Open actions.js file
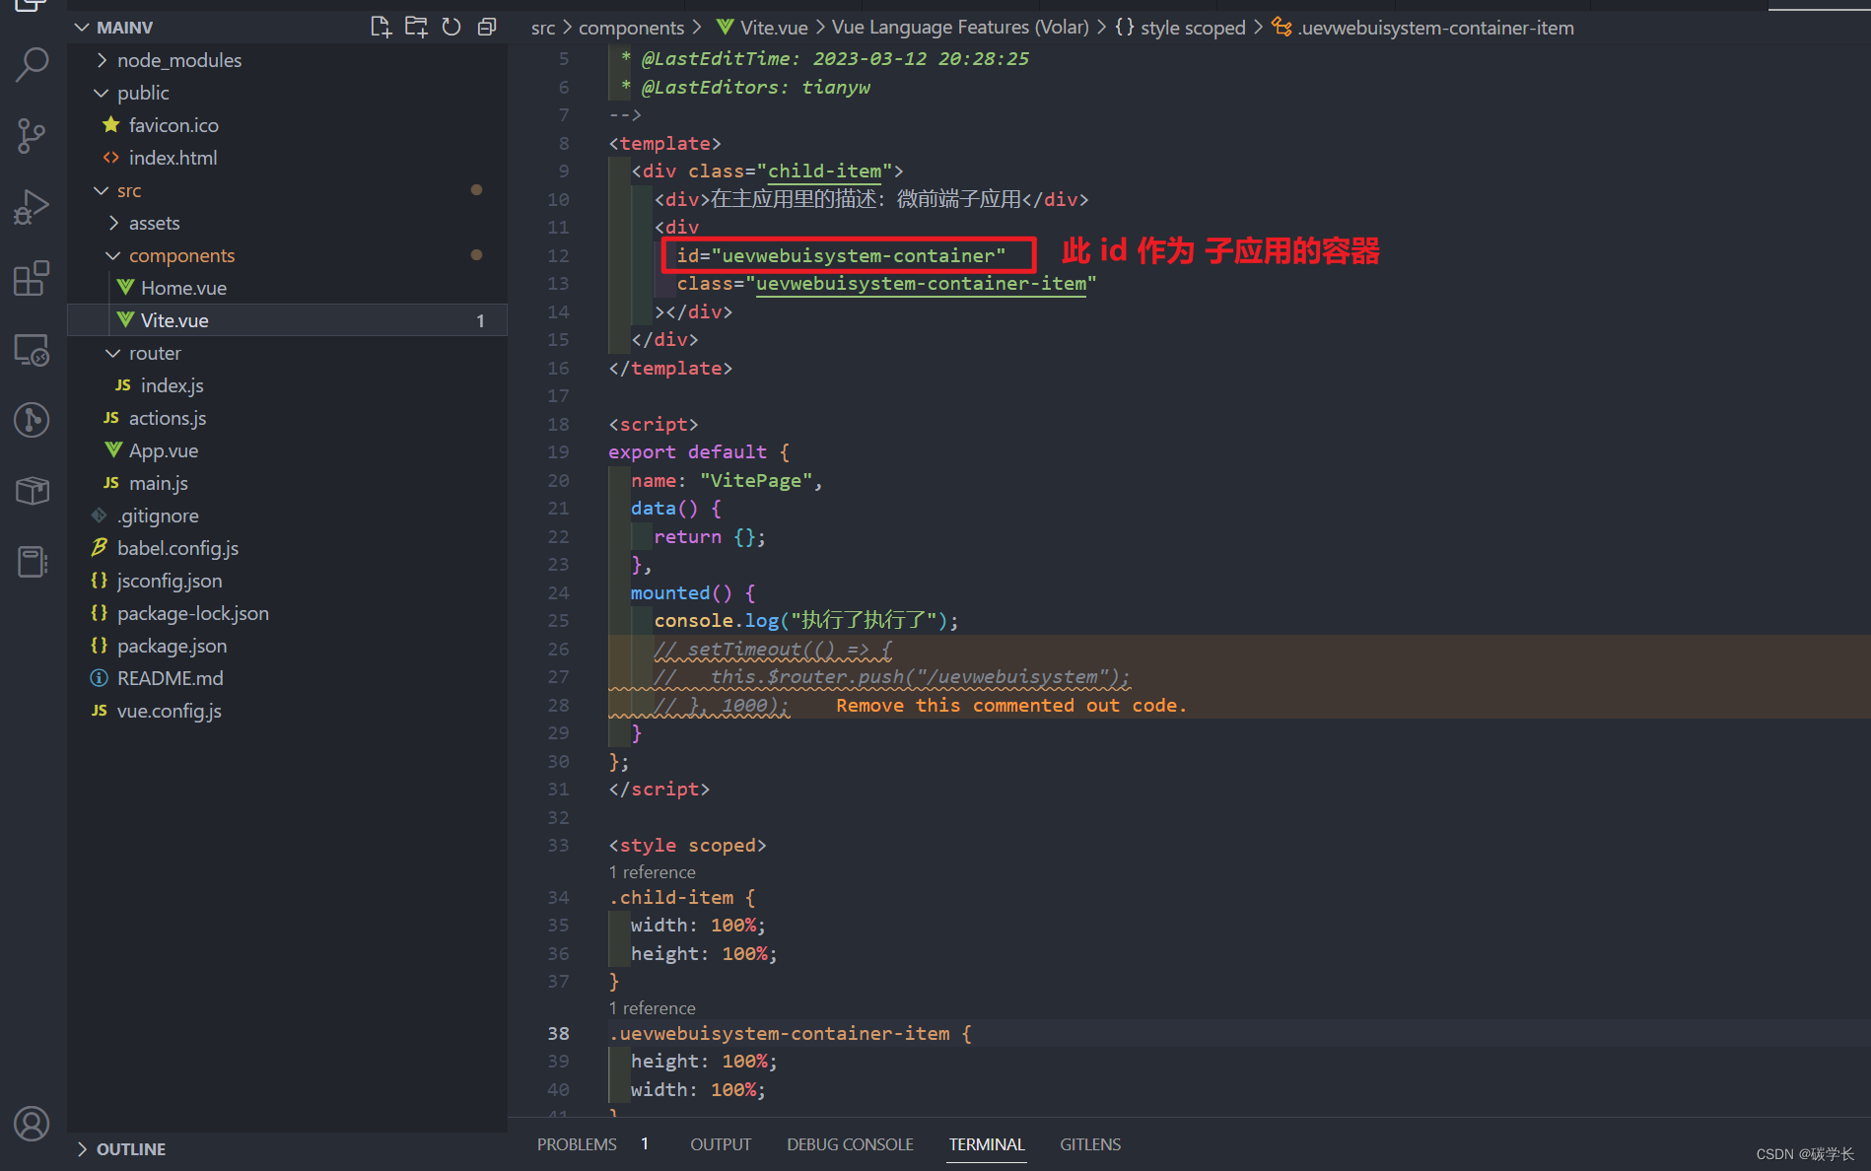1871x1171 pixels. click(287, 418)
